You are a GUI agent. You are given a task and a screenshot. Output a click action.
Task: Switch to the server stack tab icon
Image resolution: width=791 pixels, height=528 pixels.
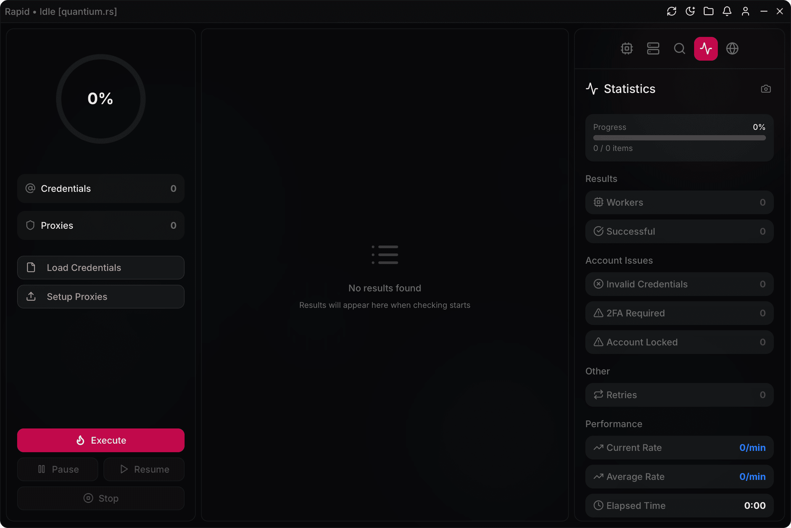[653, 48]
